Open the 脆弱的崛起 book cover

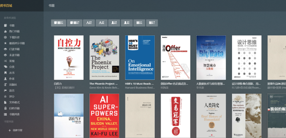coord(277,116)
